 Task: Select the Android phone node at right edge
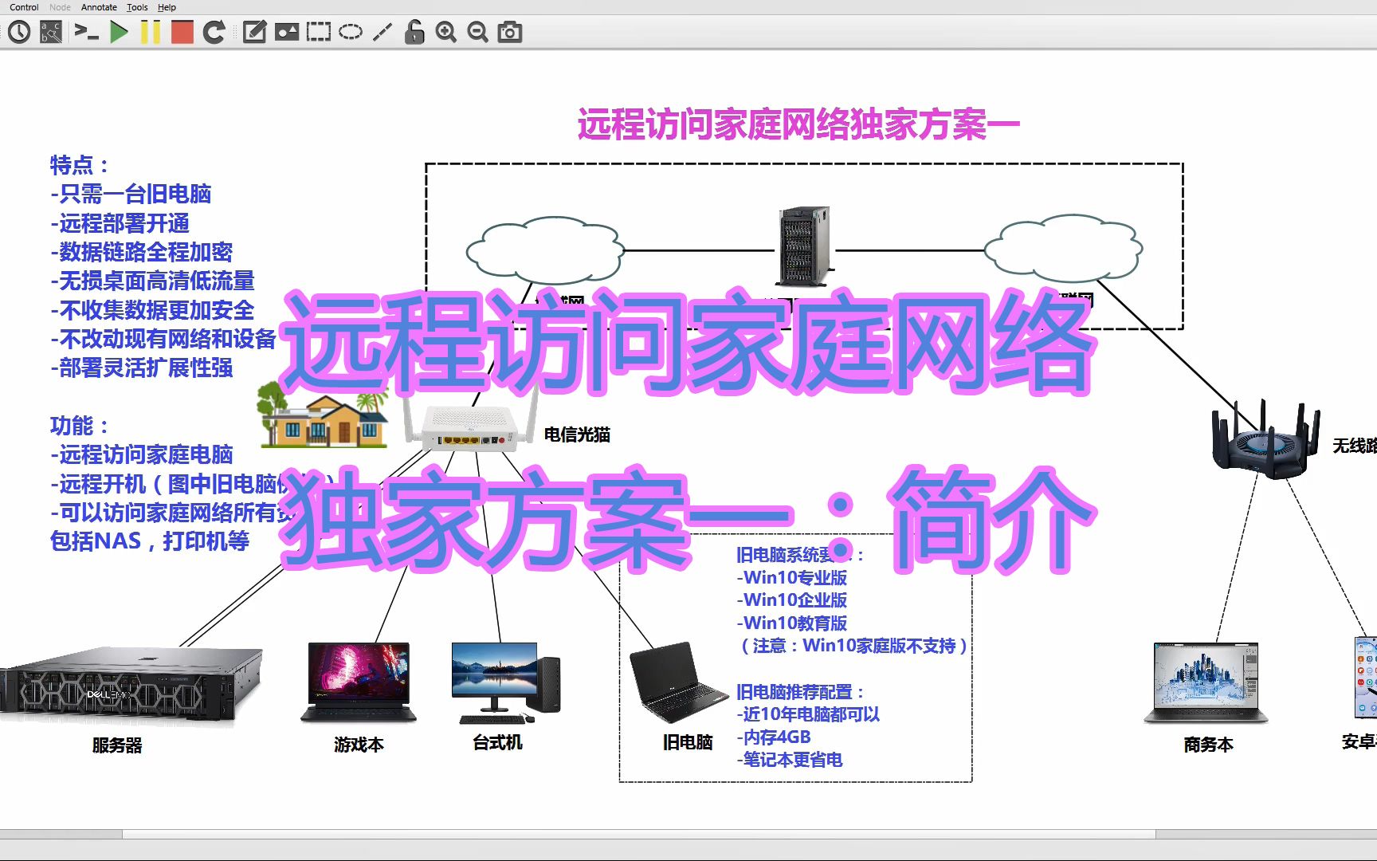[1366, 678]
